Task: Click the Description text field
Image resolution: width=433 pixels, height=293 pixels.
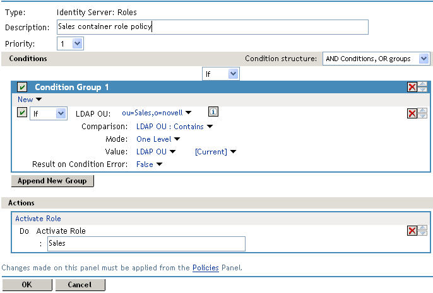Action: click(x=211, y=27)
